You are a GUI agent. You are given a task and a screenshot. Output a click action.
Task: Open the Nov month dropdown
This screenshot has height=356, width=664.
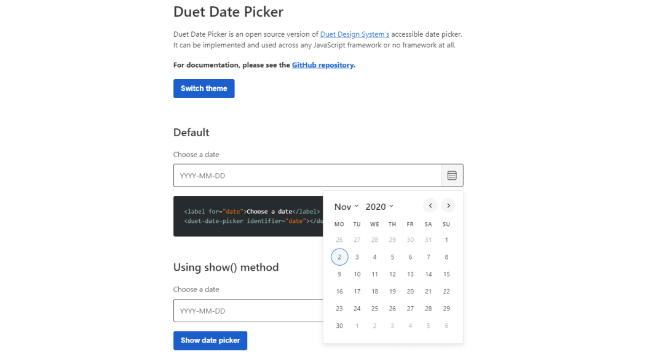pos(346,207)
